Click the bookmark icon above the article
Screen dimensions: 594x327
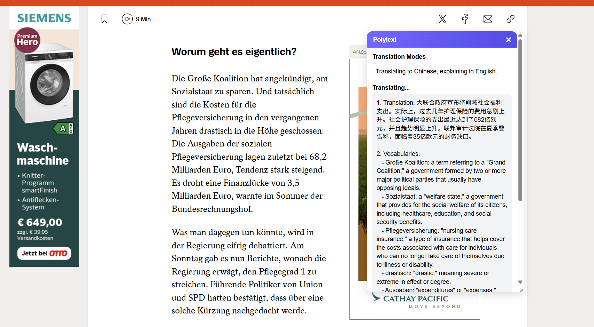[104, 19]
